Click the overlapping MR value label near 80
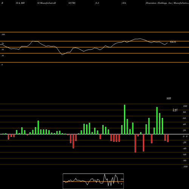This screenshot has width=189, height=189. (175, 110)
